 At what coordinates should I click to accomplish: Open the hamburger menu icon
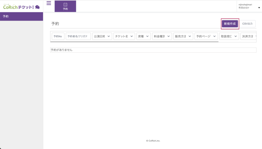[49, 3]
